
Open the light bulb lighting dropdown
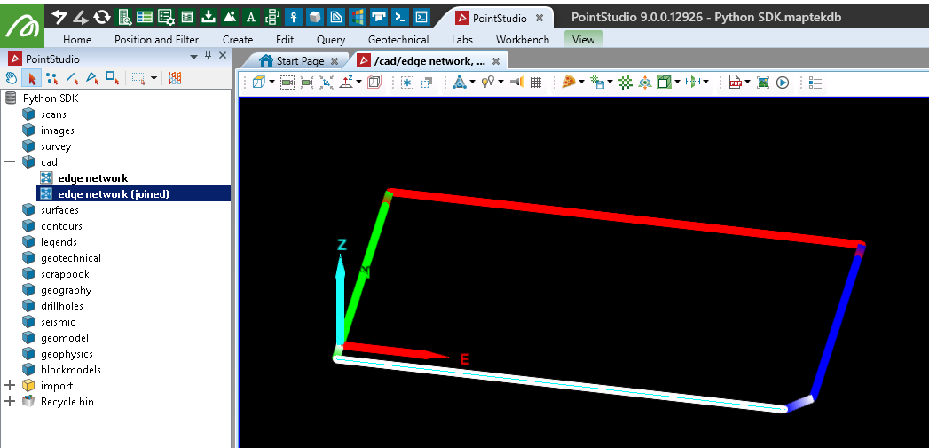(500, 83)
